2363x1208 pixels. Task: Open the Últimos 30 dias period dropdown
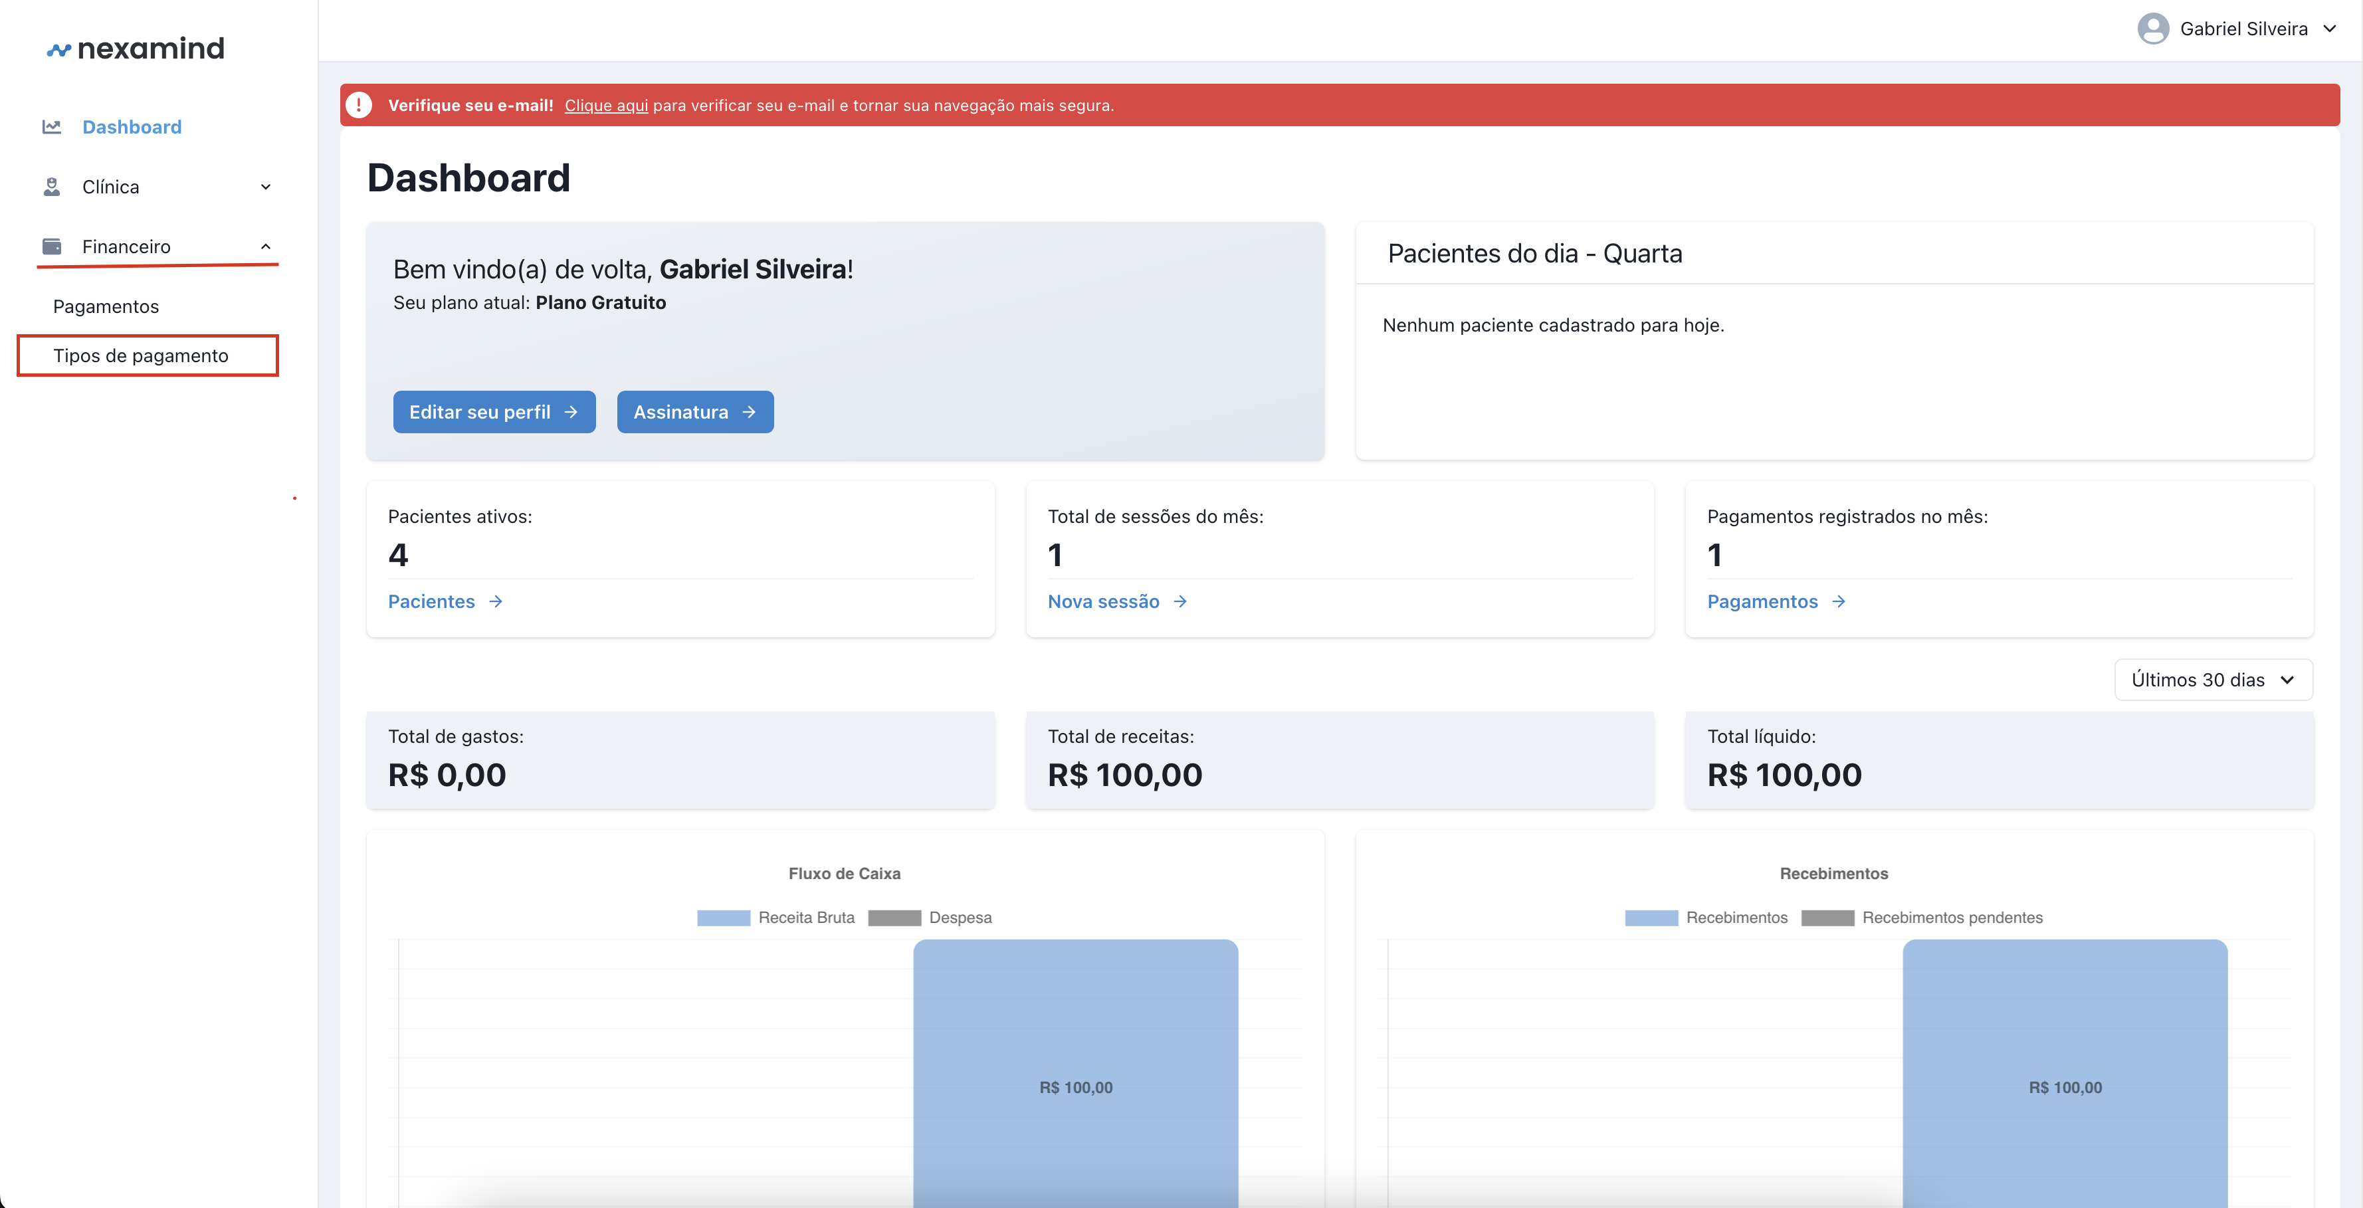pyautogui.click(x=2213, y=680)
